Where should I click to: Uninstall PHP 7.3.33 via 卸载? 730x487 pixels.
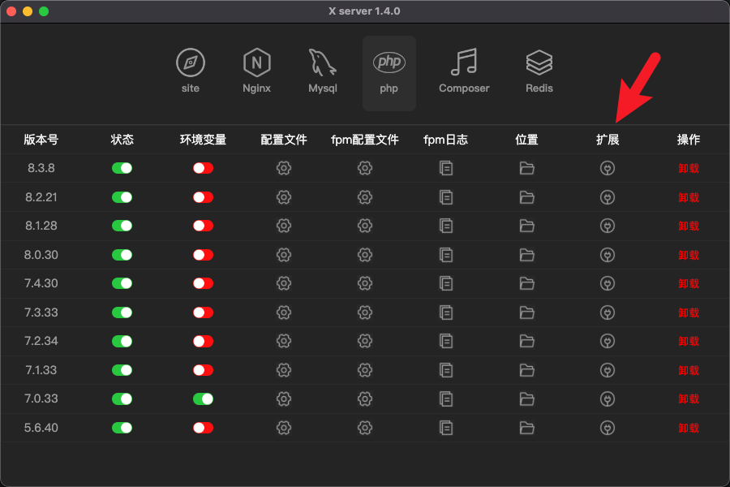click(x=689, y=312)
